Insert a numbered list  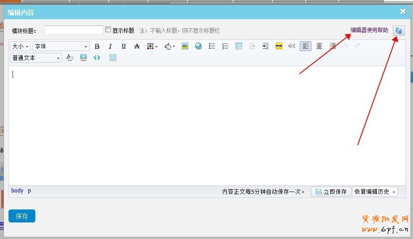pos(225,46)
